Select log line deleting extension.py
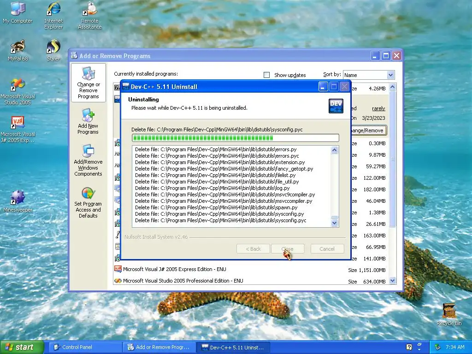Image resolution: width=472 pixels, height=354 pixels. [x=220, y=162]
